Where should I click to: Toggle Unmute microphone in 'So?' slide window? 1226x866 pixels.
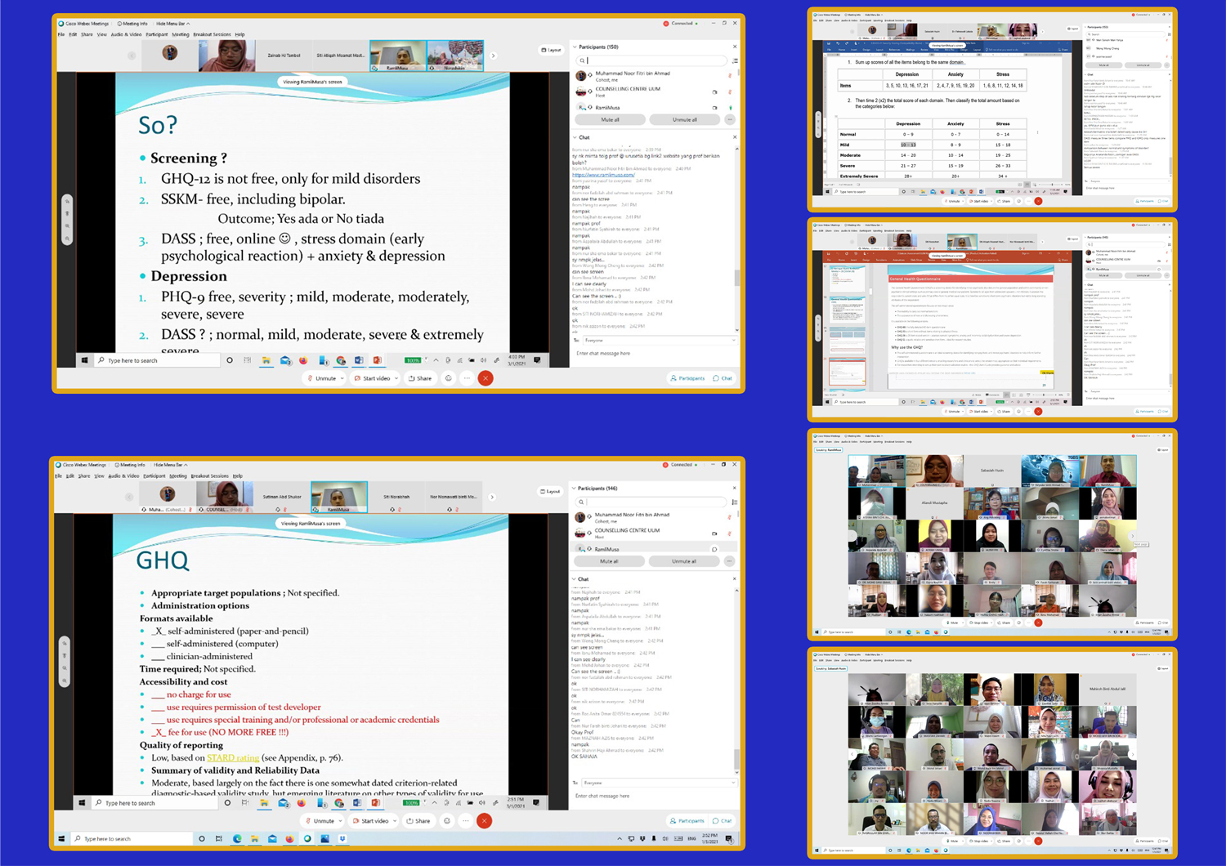pyautogui.click(x=322, y=378)
